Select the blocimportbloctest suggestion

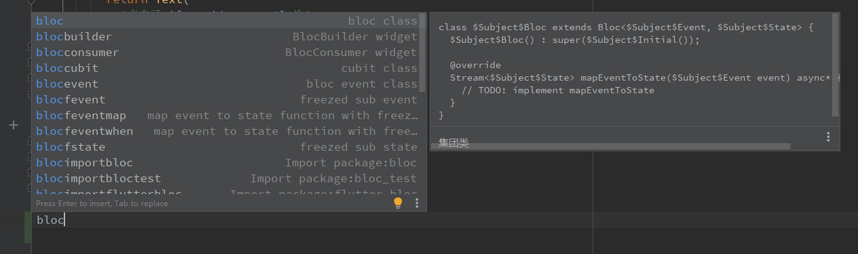tap(226, 178)
